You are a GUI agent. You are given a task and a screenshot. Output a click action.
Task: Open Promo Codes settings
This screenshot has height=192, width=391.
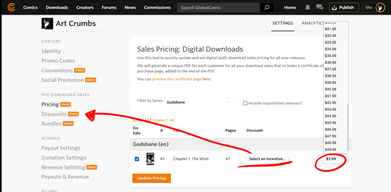point(58,61)
